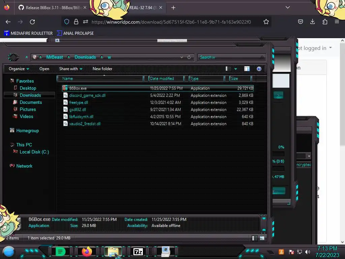Click New folder button
Screen dimensions: 345x259
[102, 69]
